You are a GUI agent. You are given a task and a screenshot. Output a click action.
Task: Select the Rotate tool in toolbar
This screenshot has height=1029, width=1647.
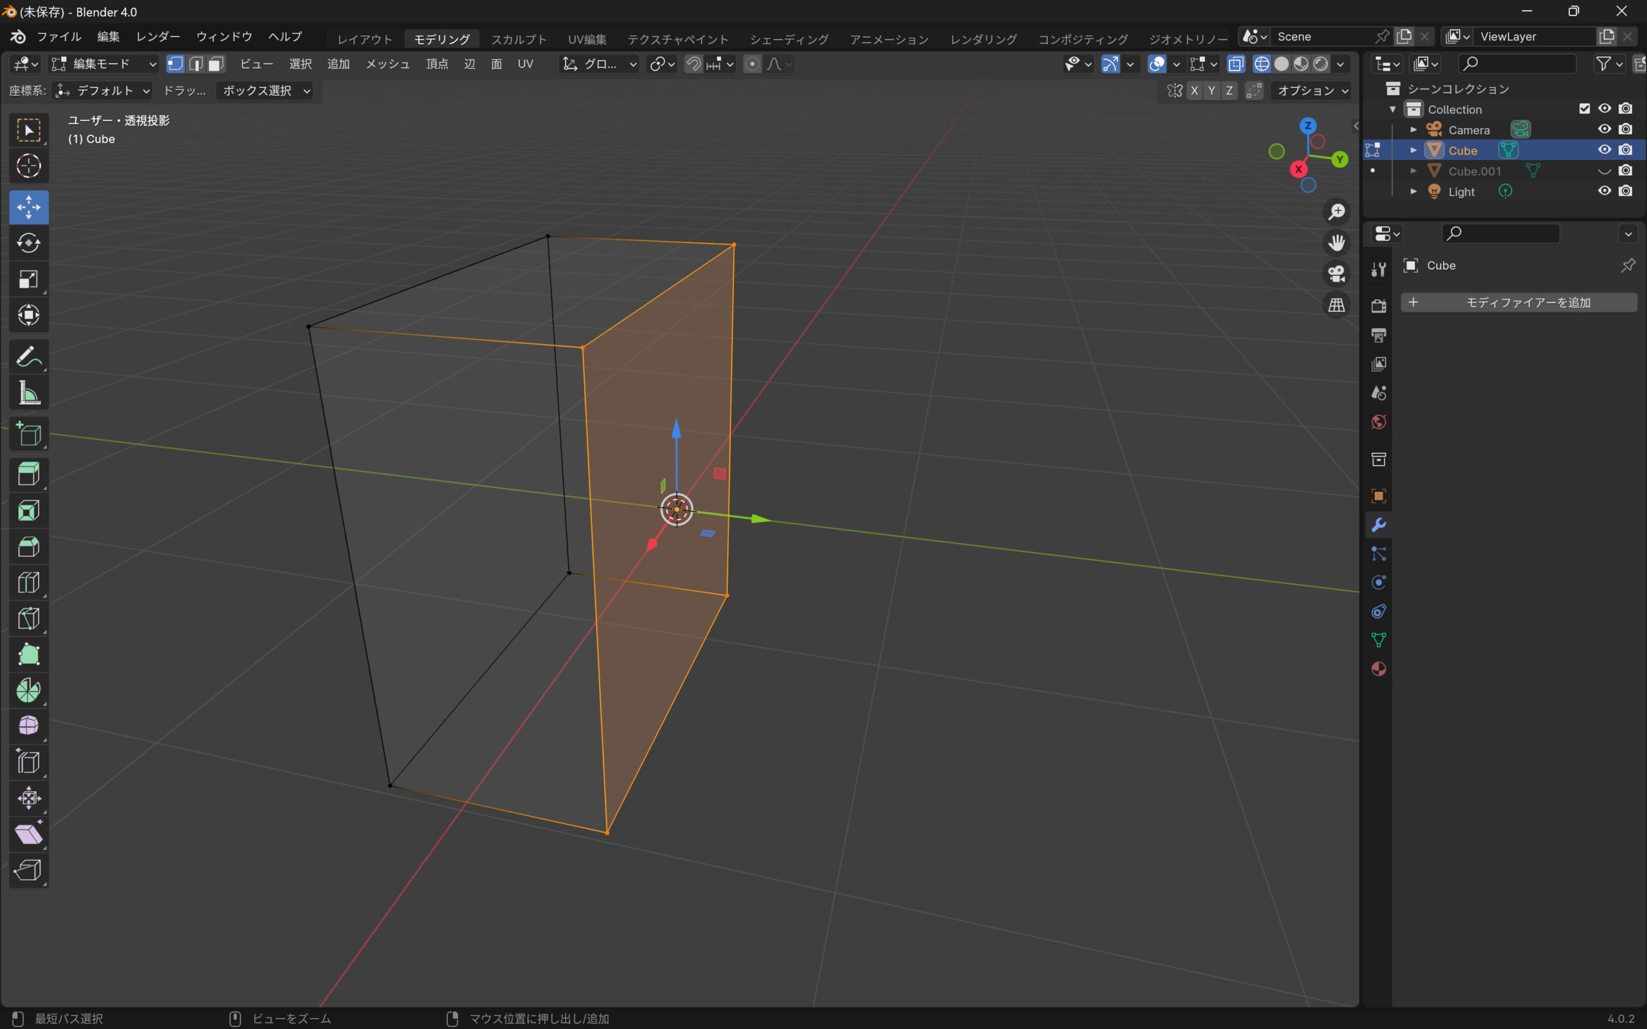click(x=28, y=243)
